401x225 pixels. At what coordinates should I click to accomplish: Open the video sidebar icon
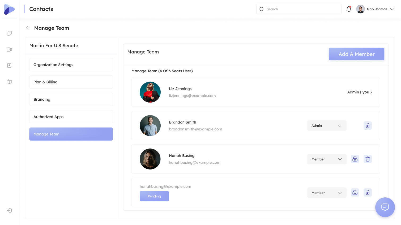9,49
